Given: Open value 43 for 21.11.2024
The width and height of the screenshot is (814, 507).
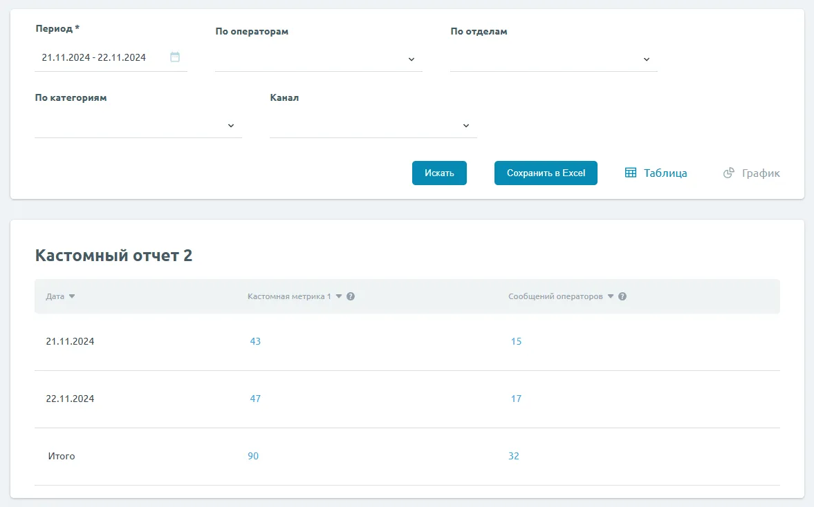Looking at the screenshot, I should [255, 341].
